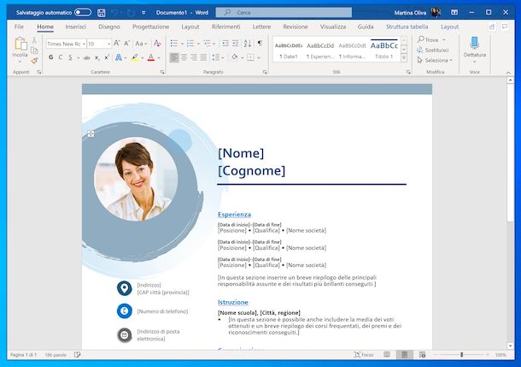Click numbered list icon
The width and height of the screenshot is (521, 367).
(190, 44)
